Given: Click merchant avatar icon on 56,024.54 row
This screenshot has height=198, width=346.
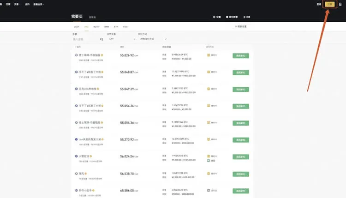Looking at the screenshot, I should coord(76,156).
